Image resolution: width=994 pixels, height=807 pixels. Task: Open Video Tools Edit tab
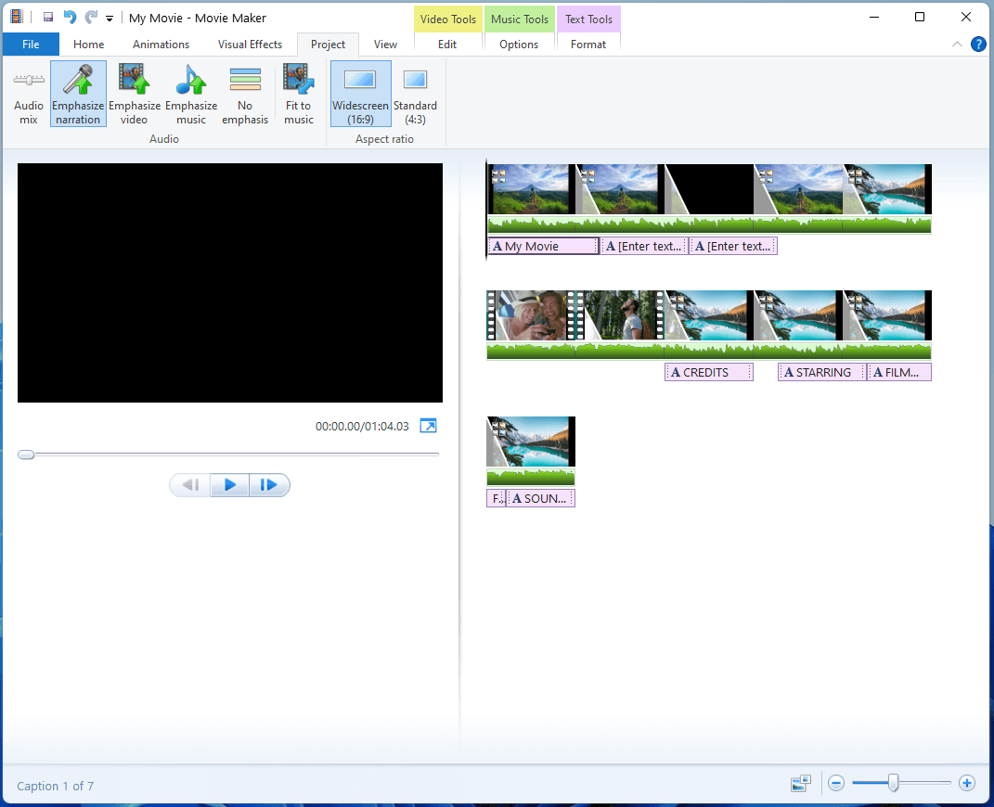(447, 45)
